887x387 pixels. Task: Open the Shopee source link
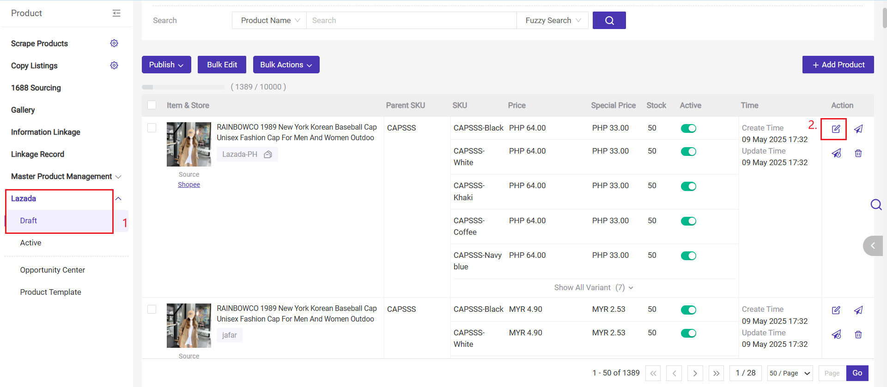pyautogui.click(x=189, y=185)
